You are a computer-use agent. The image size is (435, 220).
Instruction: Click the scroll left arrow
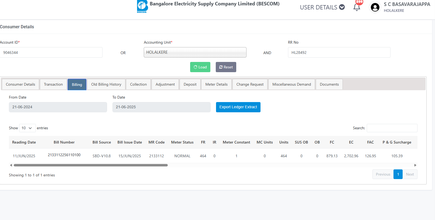pyautogui.click(x=11, y=165)
